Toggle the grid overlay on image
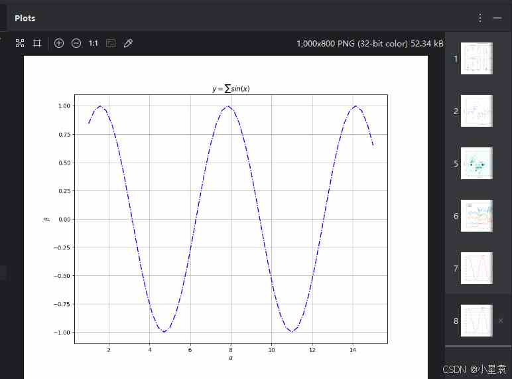 click(37, 43)
